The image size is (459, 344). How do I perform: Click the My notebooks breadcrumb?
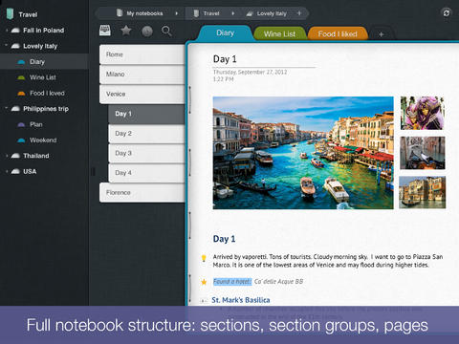[144, 13]
